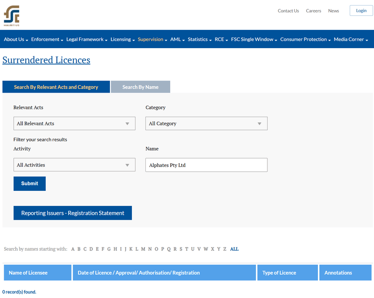Screen dimensions: 374x298
Task: Expand the Media Corner menu
Action: click(351, 39)
